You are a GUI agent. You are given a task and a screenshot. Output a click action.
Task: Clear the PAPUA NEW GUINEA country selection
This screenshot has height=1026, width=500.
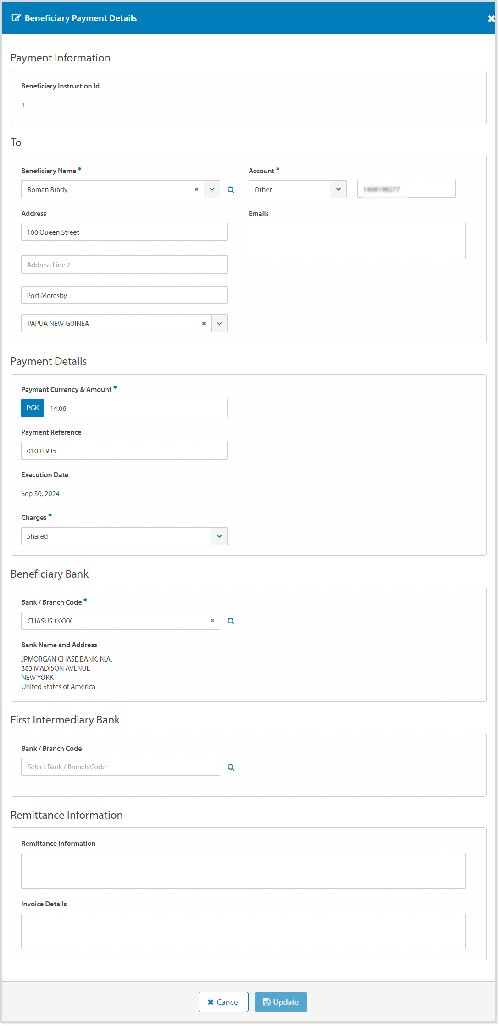coord(204,324)
